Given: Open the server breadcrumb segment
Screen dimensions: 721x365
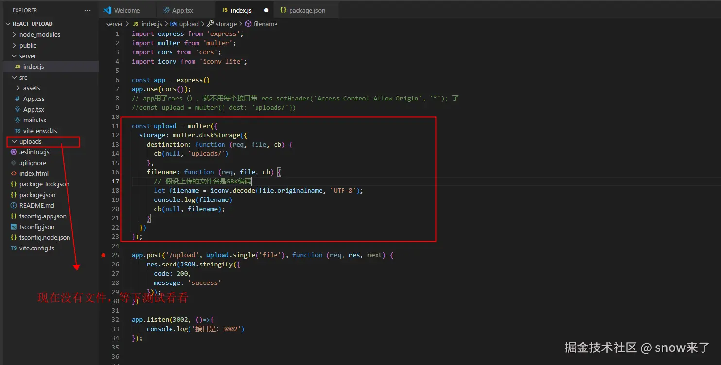Looking at the screenshot, I should [x=115, y=24].
